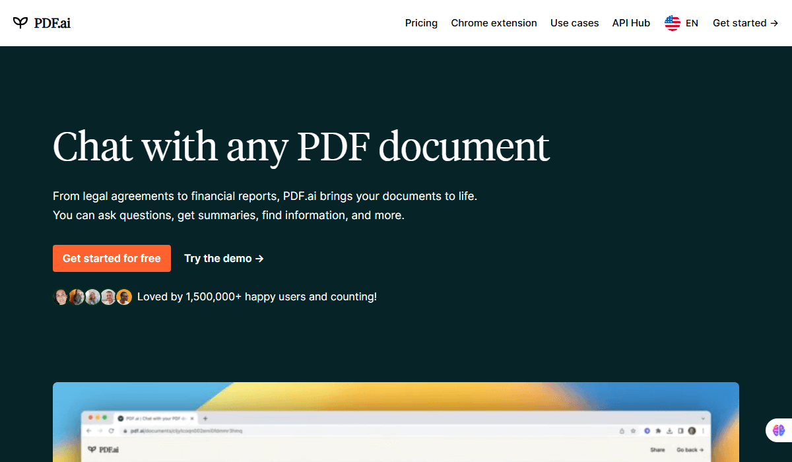Click the 'Loved by 1,500,000+ happy users' text
The width and height of the screenshot is (792, 462).
(x=257, y=297)
